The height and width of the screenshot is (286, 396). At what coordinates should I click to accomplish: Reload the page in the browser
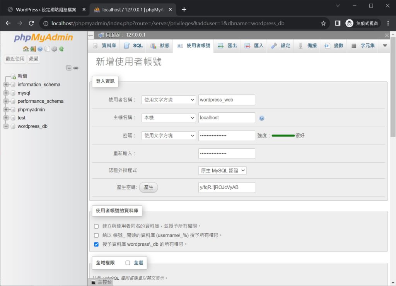point(31,23)
